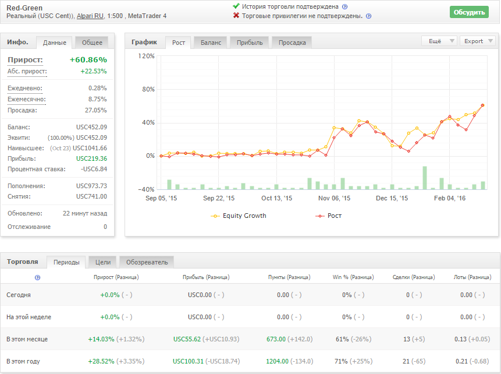Click the help icon in Торговля table header

(x=37, y=277)
